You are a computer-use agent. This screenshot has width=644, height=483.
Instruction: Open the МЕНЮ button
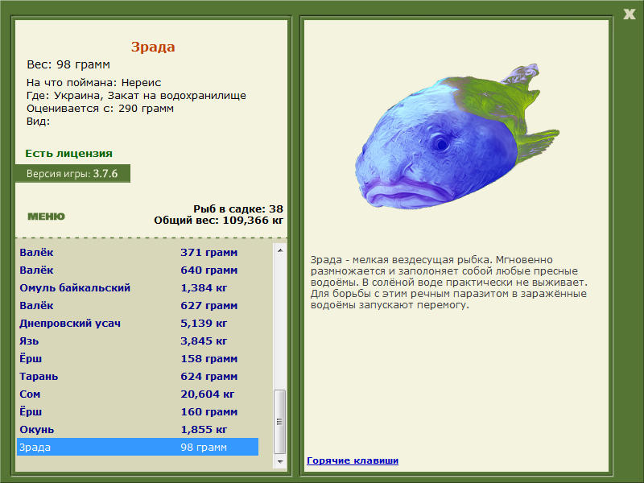coord(46,217)
